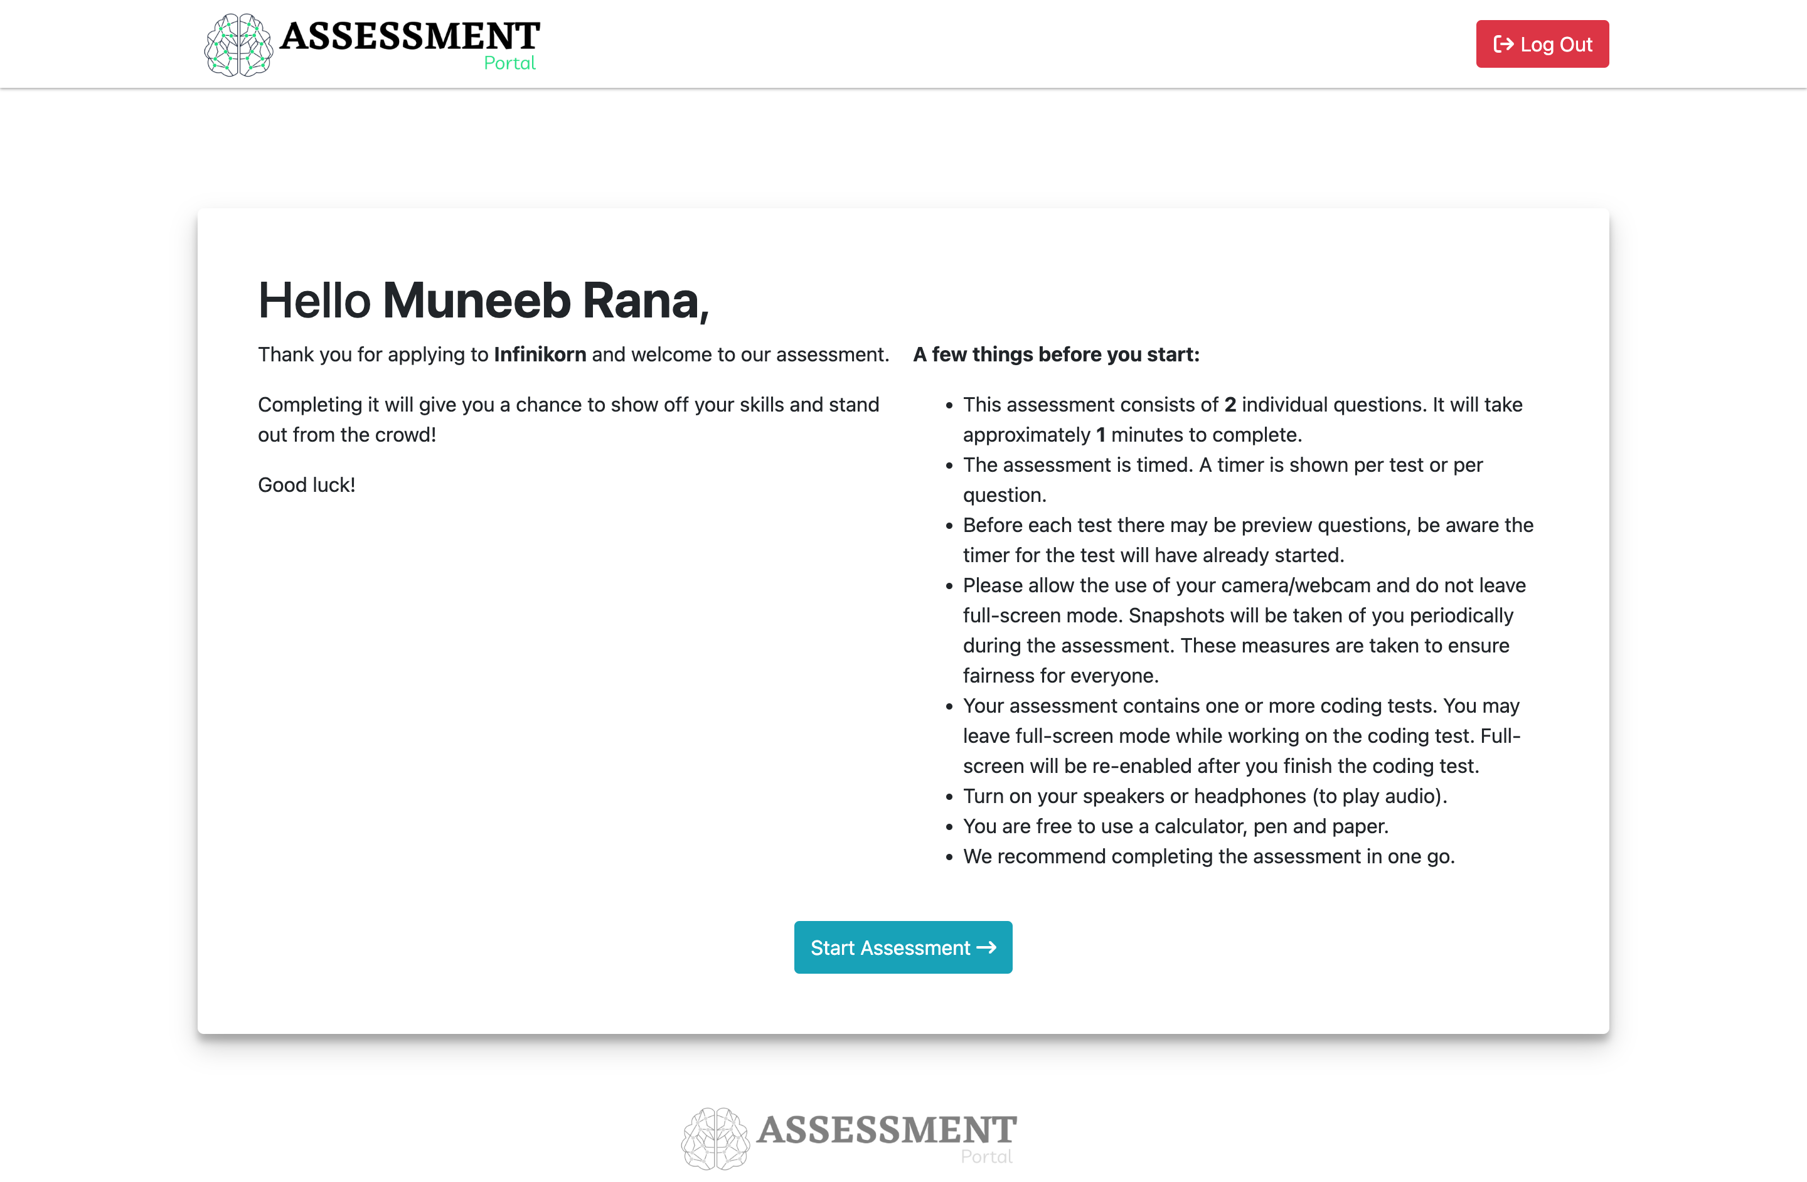Click the 'completing the assessment in one go' bullet

click(x=1208, y=856)
